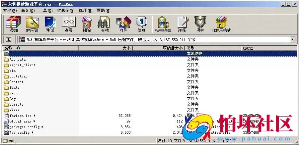299x145 pixels.
Task: Select the parent directory ".." row
Action: [150, 54]
